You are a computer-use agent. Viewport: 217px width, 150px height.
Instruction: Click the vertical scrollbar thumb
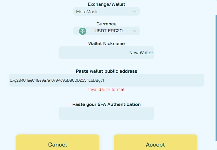[216, 78]
